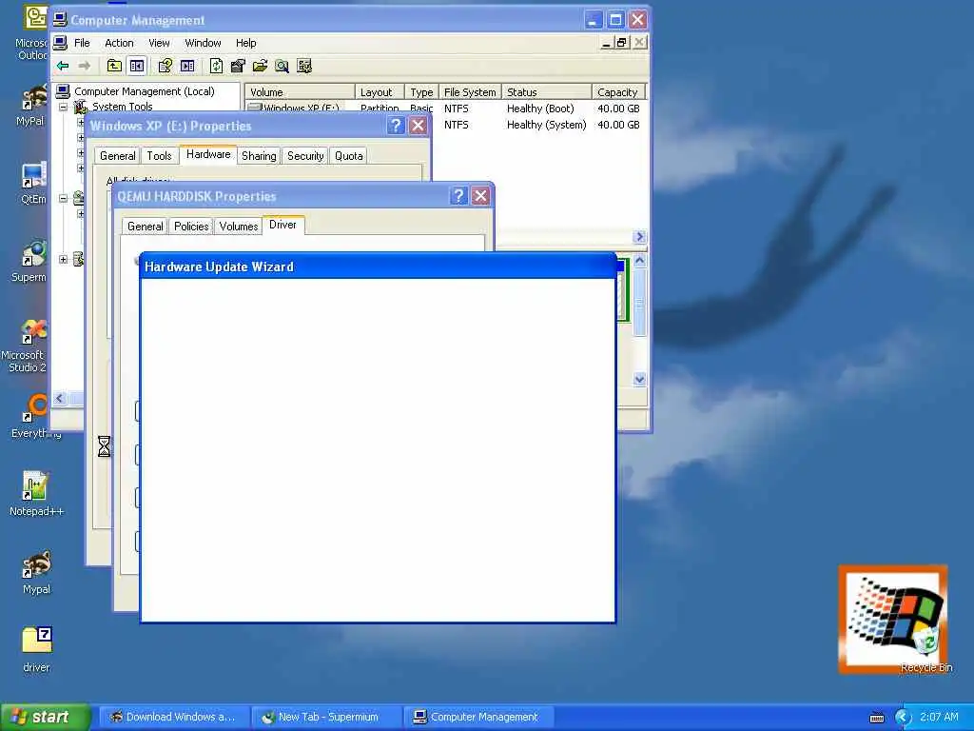Viewport: 974px width, 731px height.
Task: Select the Hardware tab
Action: point(208,154)
